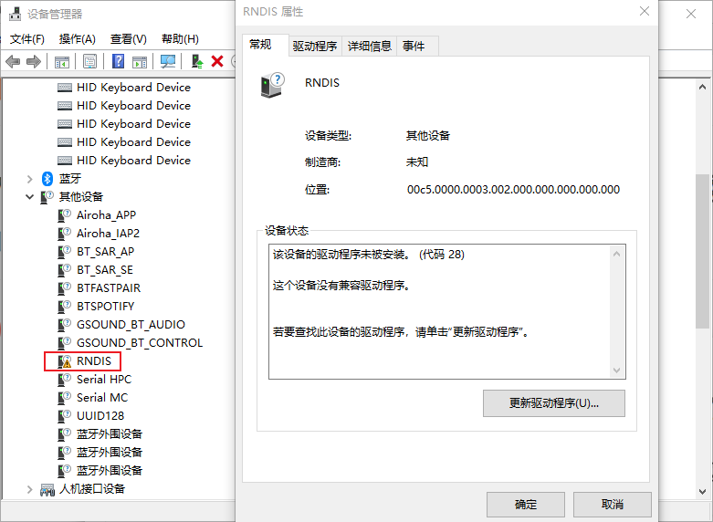Viewport: 713px width, 522px height.
Task: Expand the 人机接口设备 category
Action: 29,489
